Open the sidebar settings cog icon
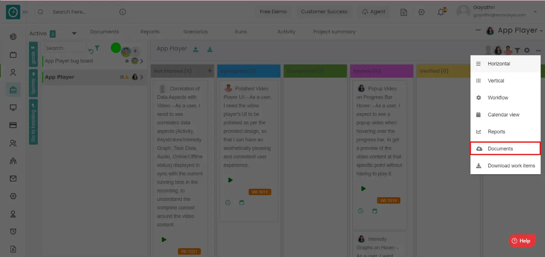Screen dimensions: 545x257 click(13, 196)
